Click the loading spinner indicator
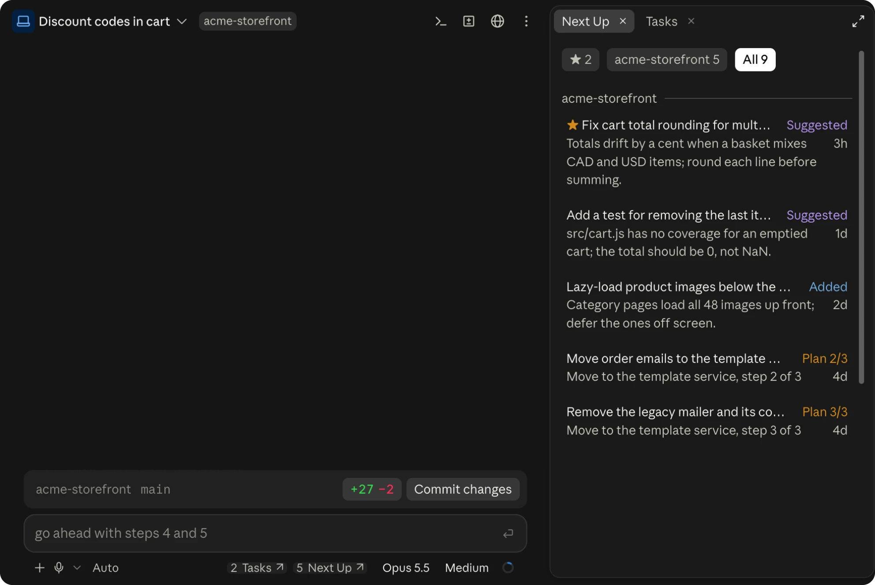 click(508, 568)
